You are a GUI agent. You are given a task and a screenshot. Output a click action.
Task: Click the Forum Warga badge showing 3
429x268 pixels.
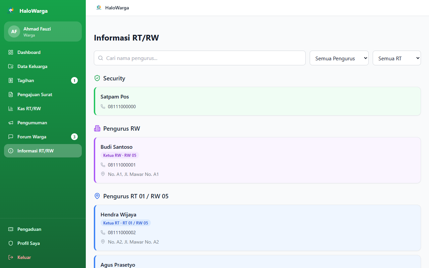click(74, 137)
